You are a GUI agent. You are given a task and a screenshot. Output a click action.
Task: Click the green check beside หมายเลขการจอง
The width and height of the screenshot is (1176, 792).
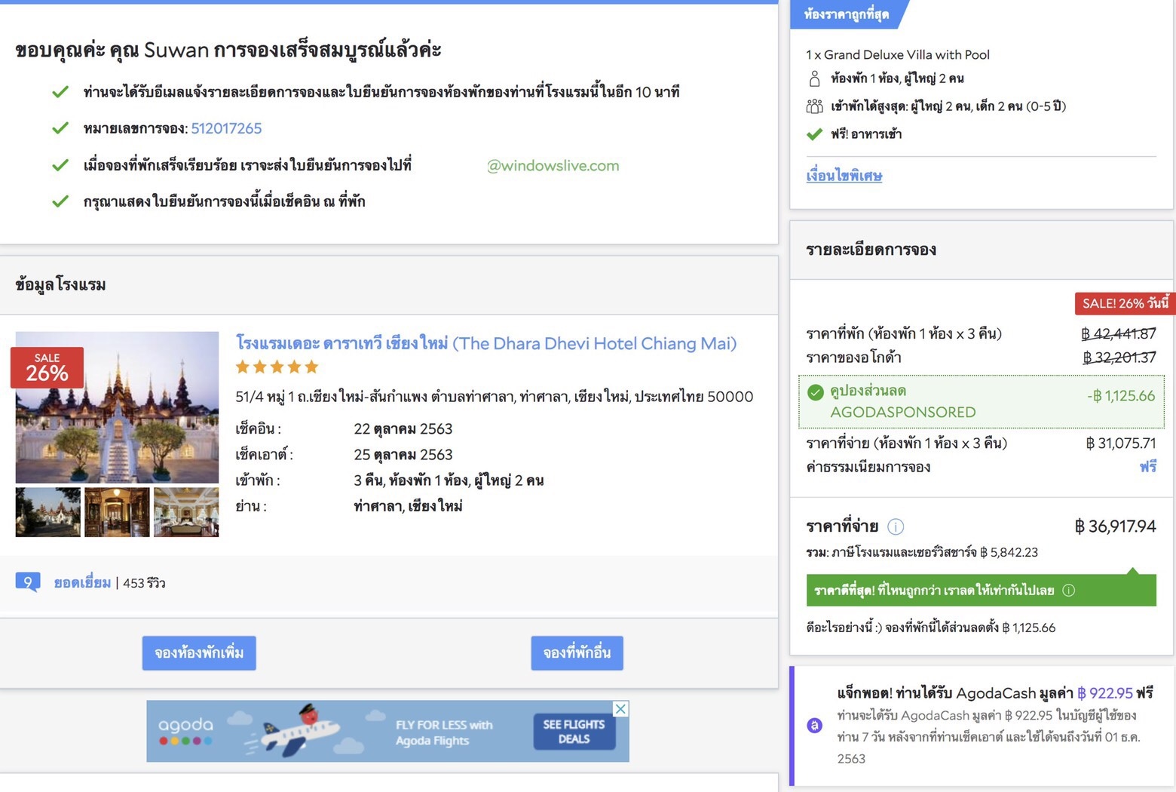point(60,128)
